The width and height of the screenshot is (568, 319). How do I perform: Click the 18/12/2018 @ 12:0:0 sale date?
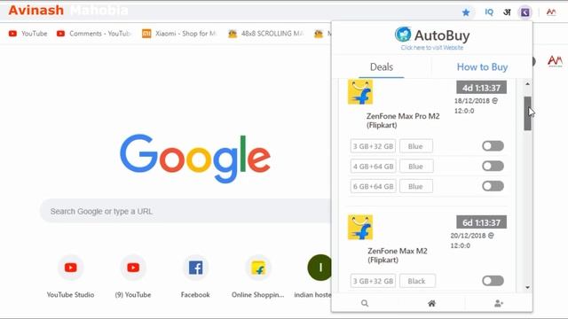click(476, 105)
